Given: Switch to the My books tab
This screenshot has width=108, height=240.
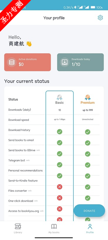Looking at the screenshot, I should coord(54,229).
